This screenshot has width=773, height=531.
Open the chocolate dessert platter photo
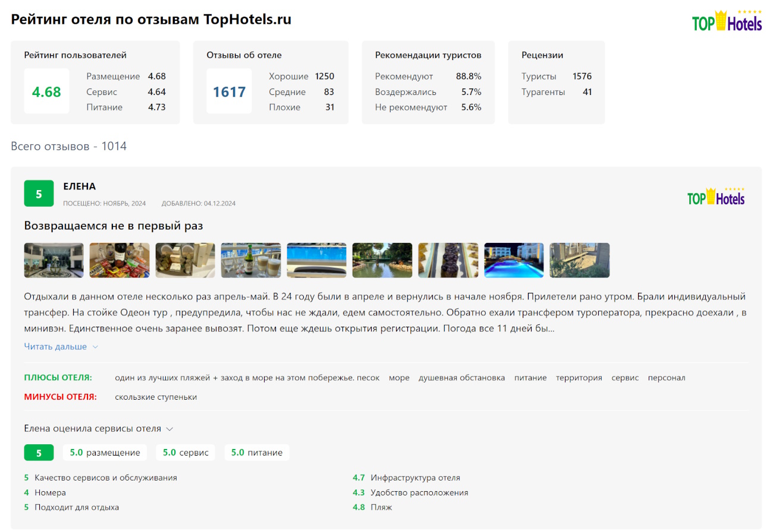(448, 260)
